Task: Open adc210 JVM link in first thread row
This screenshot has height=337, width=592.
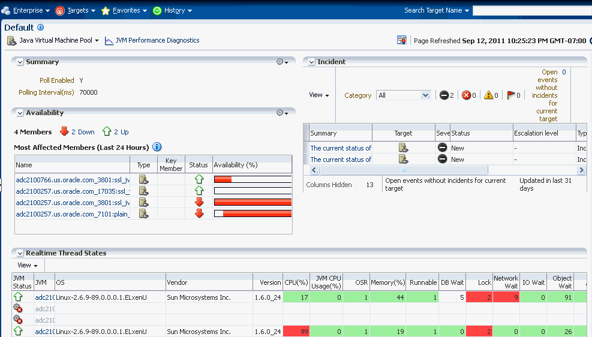Action: tap(45, 297)
